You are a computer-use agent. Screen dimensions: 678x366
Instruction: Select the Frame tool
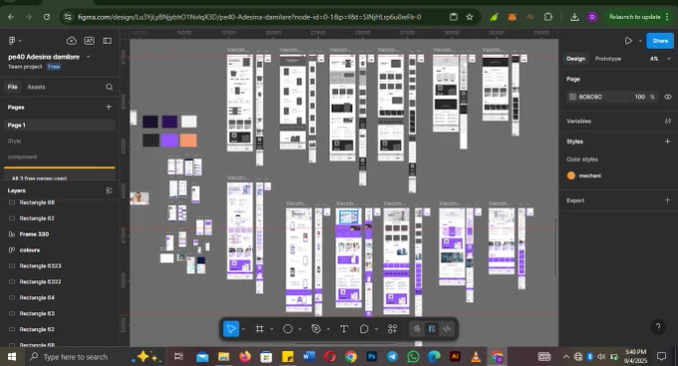(259, 329)
